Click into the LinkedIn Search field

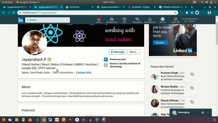point(48,20)
